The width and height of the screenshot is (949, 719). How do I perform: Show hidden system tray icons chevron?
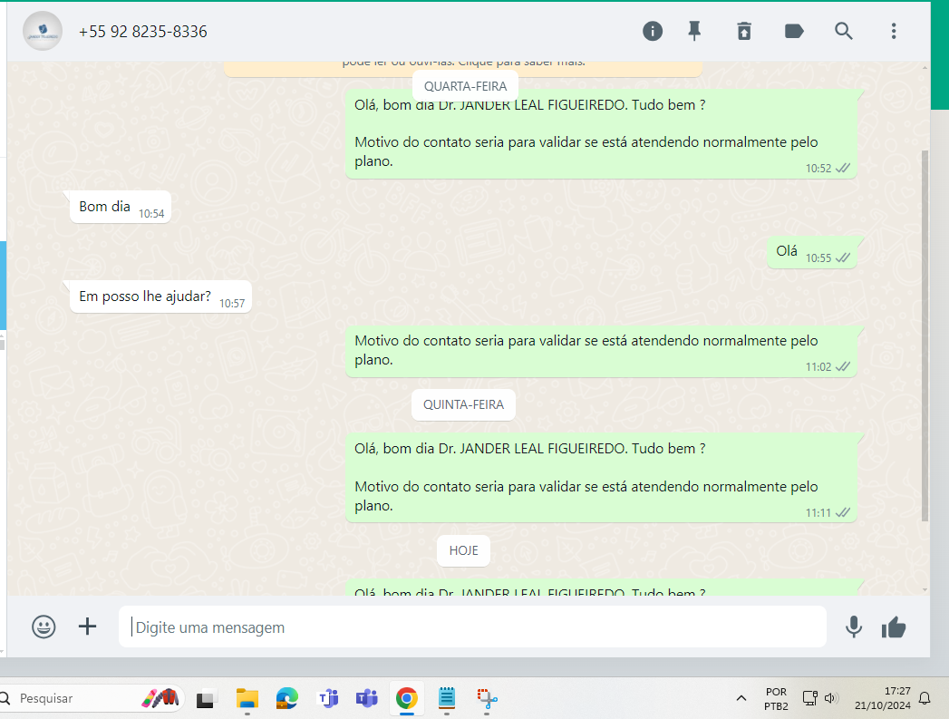[x=741, y=698]
